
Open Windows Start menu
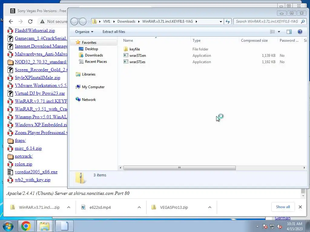(8, 226)
